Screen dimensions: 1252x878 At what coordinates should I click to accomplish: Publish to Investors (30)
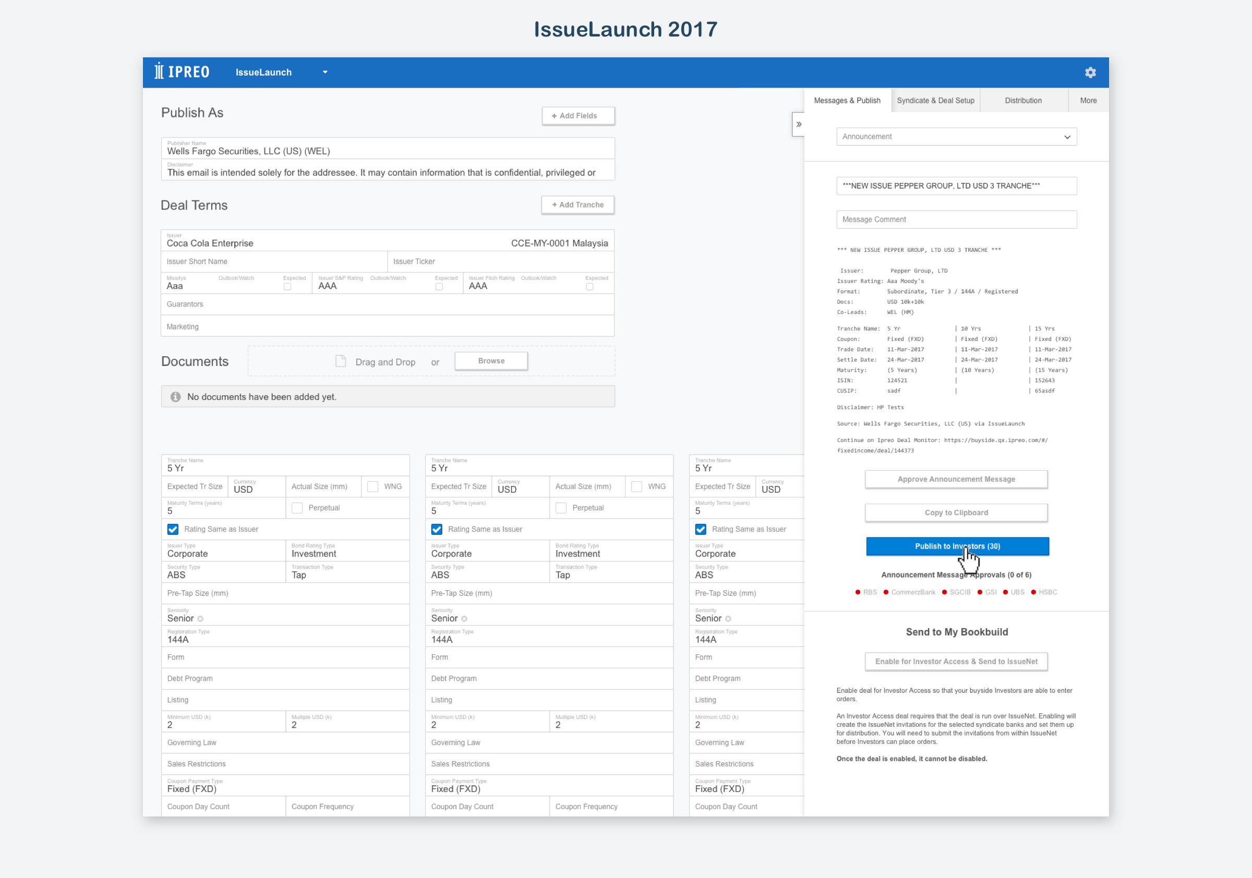click(958, 546)
